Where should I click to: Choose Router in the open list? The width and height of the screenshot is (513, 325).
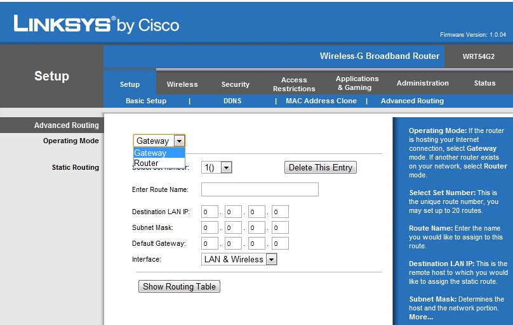click(159, 163)
